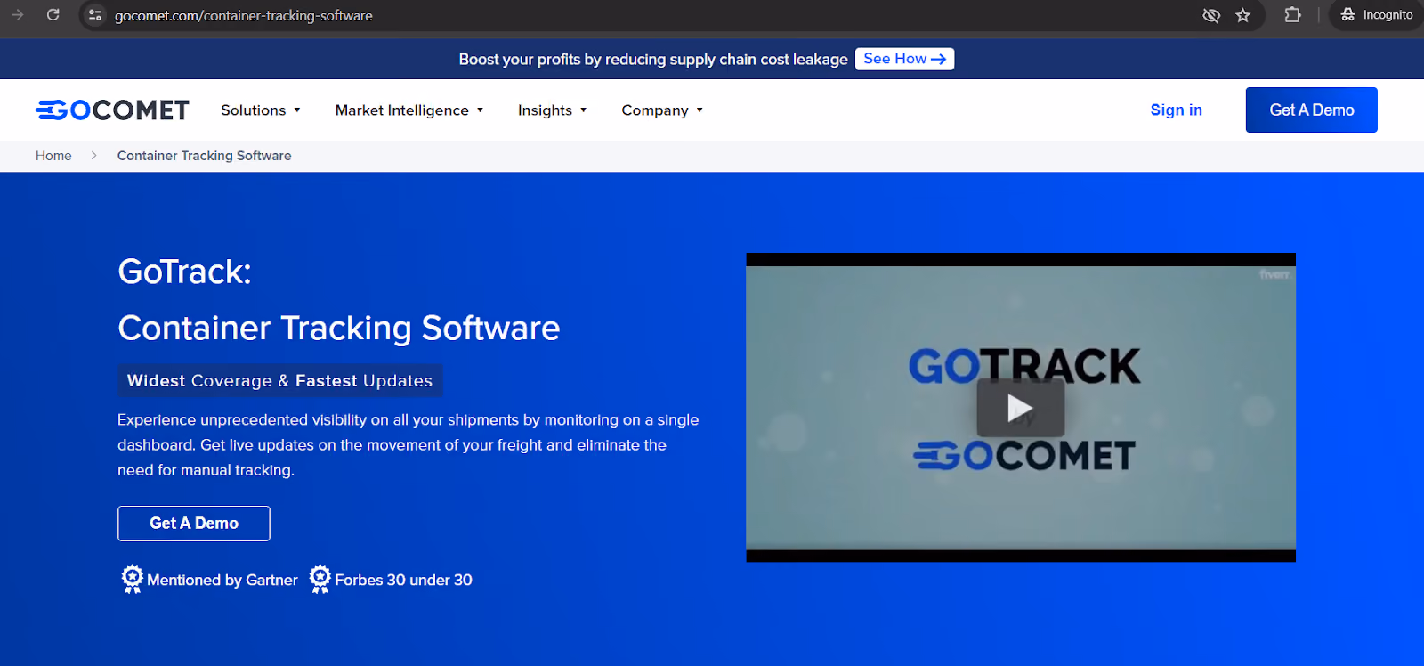Open the browser extensions puzzle icon
Viewport: 1424px width, 666px height.
(1292, 15)
